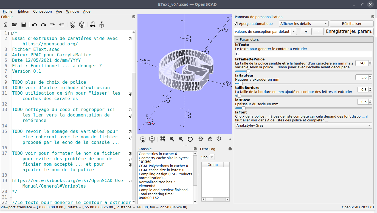Screen dimensions: 377x213
Task: Close the Console panel
Action: coord(195,149)
